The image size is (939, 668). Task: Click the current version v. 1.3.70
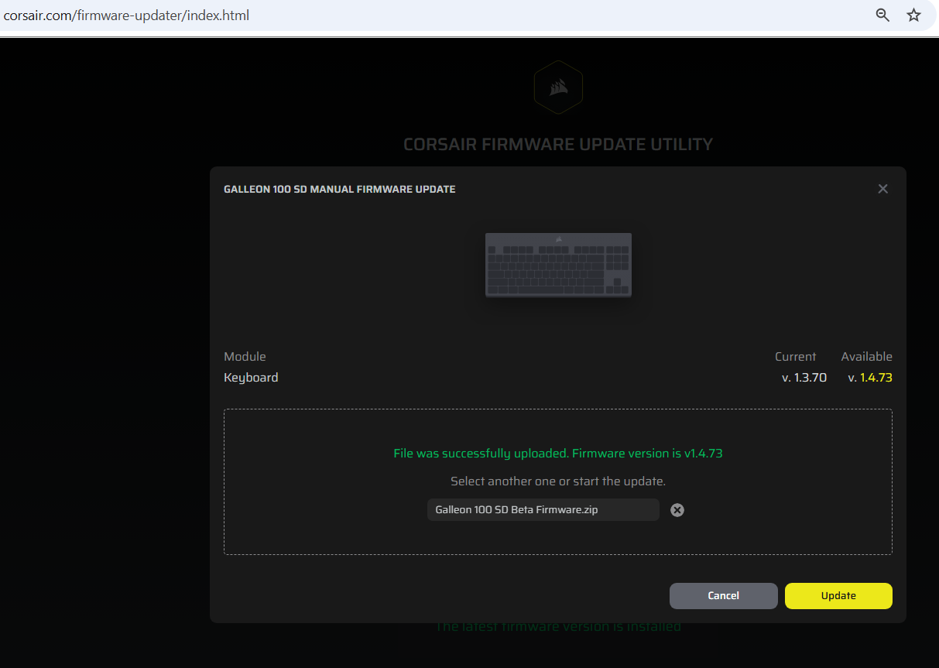point(804,377)
